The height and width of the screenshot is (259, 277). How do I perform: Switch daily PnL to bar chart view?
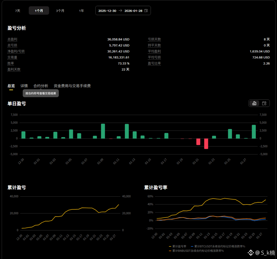(254, 103)
